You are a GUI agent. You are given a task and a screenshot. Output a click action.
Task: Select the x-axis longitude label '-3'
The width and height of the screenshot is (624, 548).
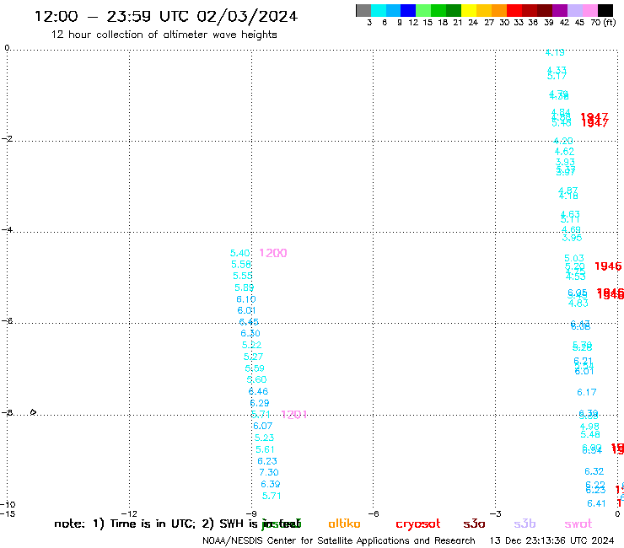[496, 513]
